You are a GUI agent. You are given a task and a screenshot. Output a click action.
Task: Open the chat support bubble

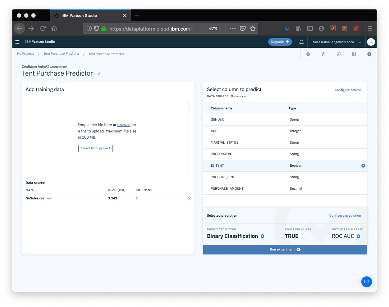coord(366,281)
